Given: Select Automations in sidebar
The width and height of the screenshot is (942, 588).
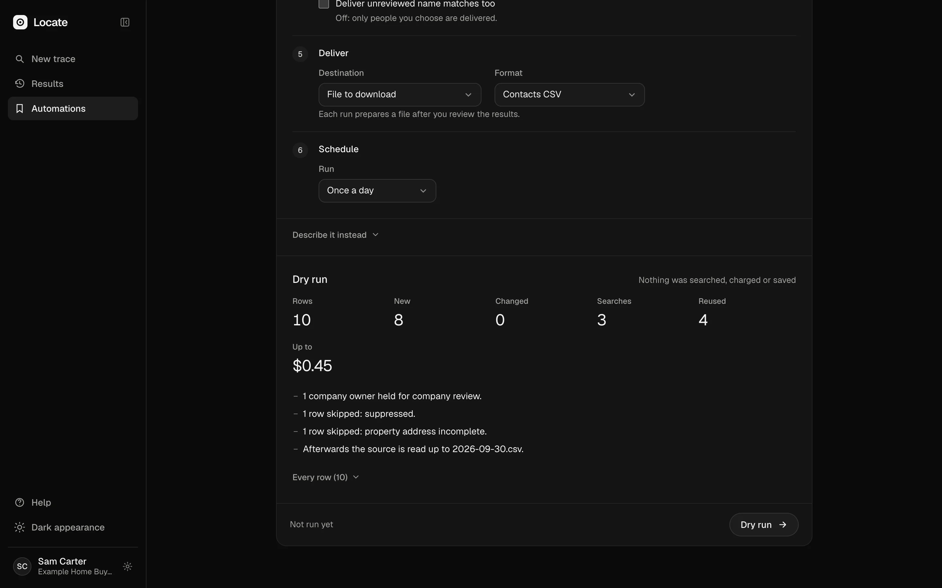Looking at the screenshot, I should [73, 108].
